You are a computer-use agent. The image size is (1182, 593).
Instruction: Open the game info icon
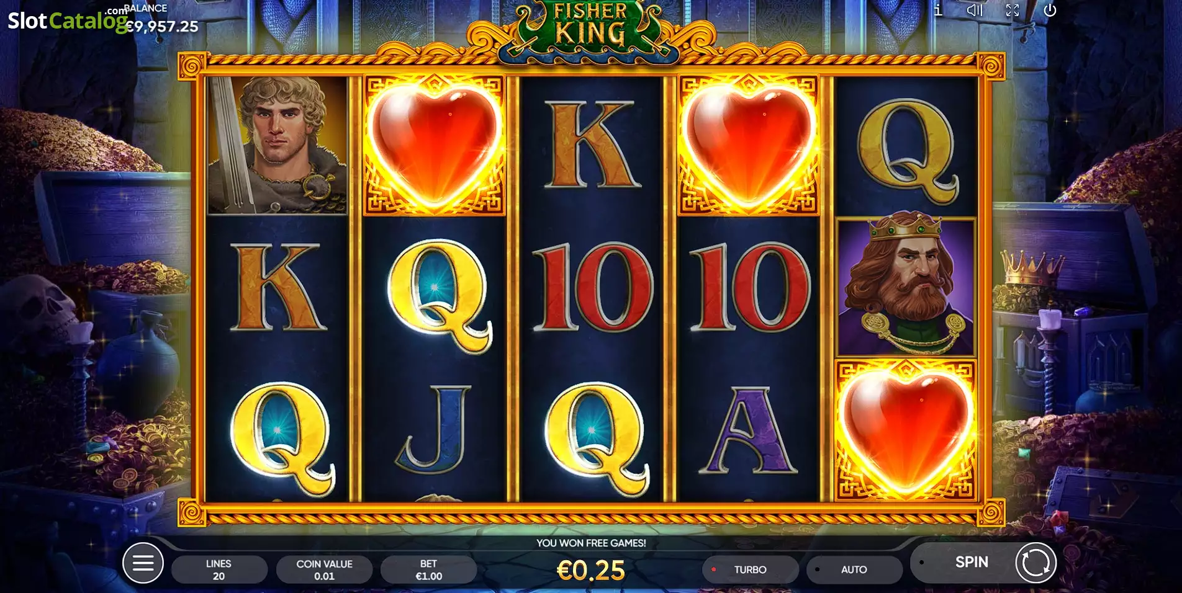tap(938, 10)
